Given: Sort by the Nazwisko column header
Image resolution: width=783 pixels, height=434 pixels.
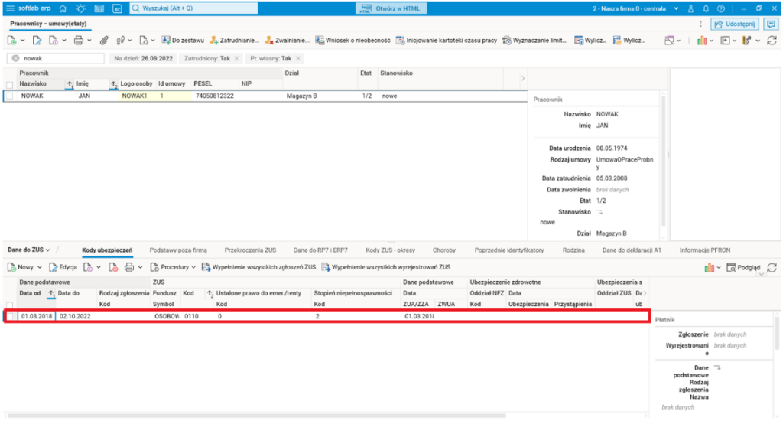Looking at the screenshot, I should [x=33, y=84].
